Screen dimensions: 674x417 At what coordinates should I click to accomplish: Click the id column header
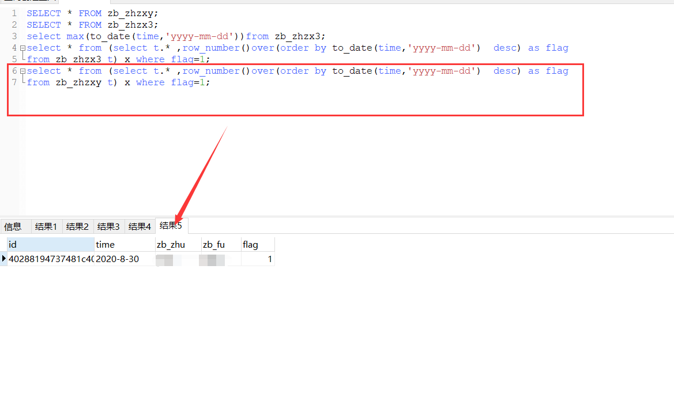click(x=51, y=244)
